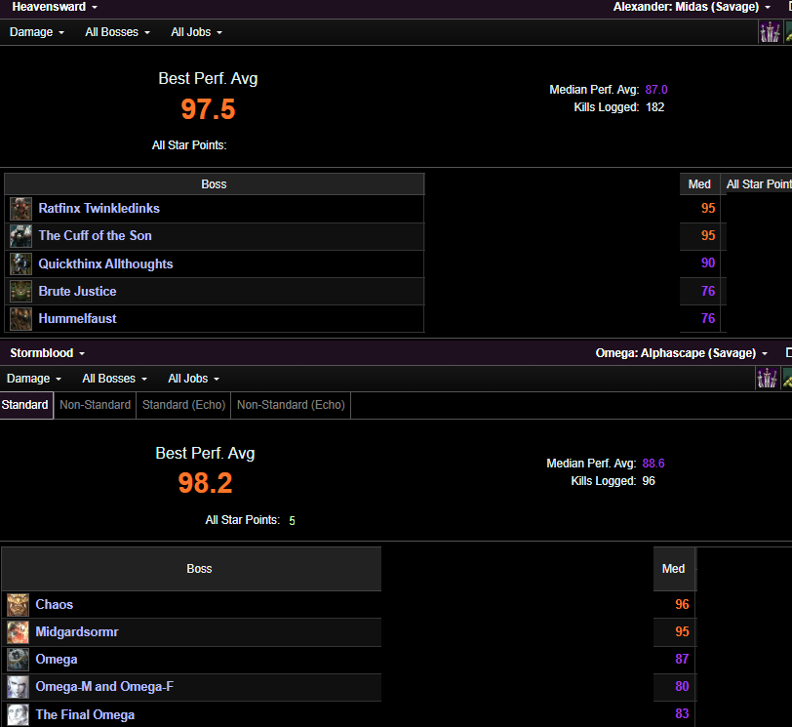Screen dimensions: 792x727
Task: Click the chess pieces icon in Heavensward section
Action: [770, 32]
